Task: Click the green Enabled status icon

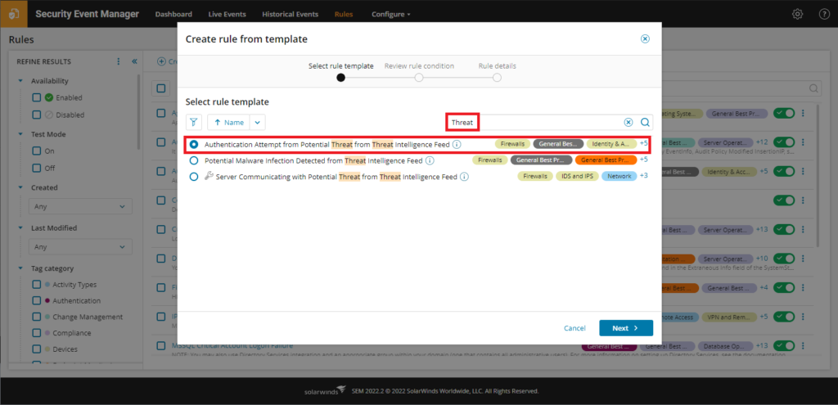Action: 49,98
